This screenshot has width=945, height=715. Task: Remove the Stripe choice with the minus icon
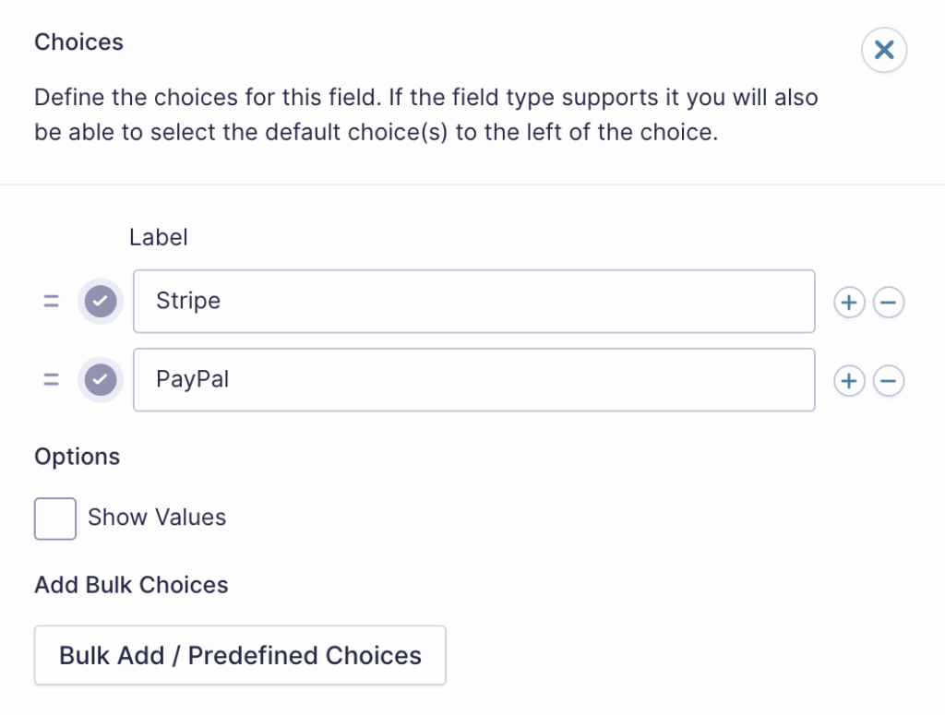889,302
